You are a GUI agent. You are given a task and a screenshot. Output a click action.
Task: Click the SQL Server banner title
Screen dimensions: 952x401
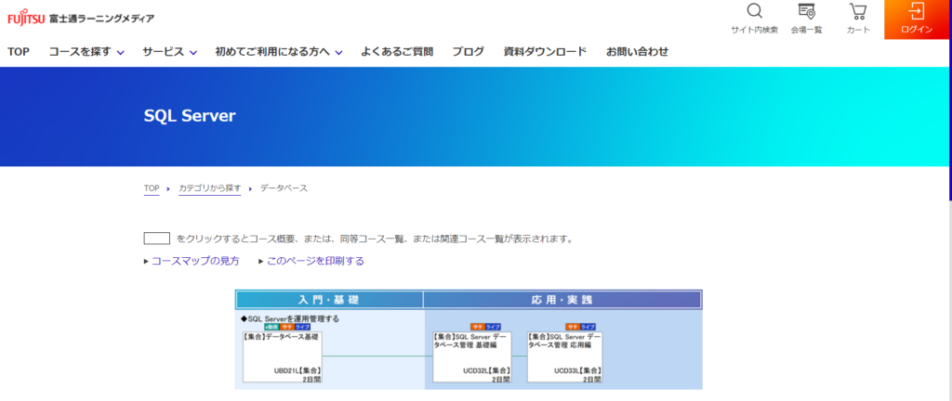(190, 116)
